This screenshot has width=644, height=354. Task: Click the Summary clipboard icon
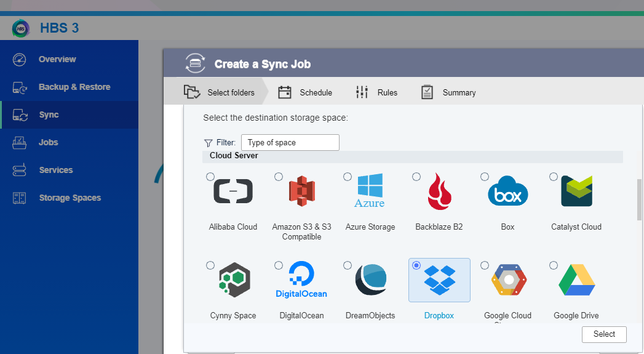point(427,92)
